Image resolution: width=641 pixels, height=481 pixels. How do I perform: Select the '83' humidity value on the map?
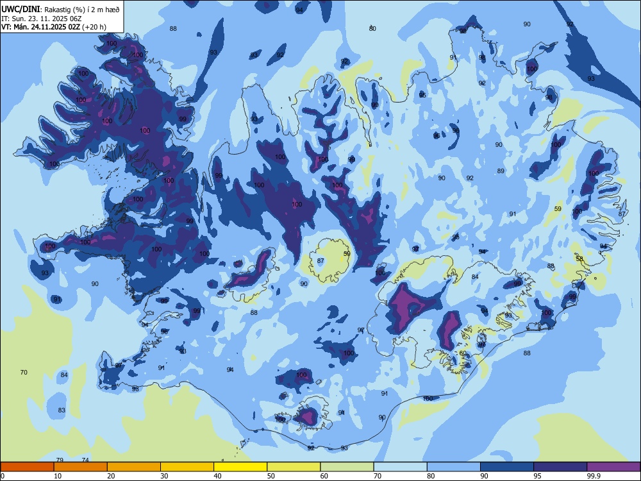pyautogui.click(x=62, y=410)
